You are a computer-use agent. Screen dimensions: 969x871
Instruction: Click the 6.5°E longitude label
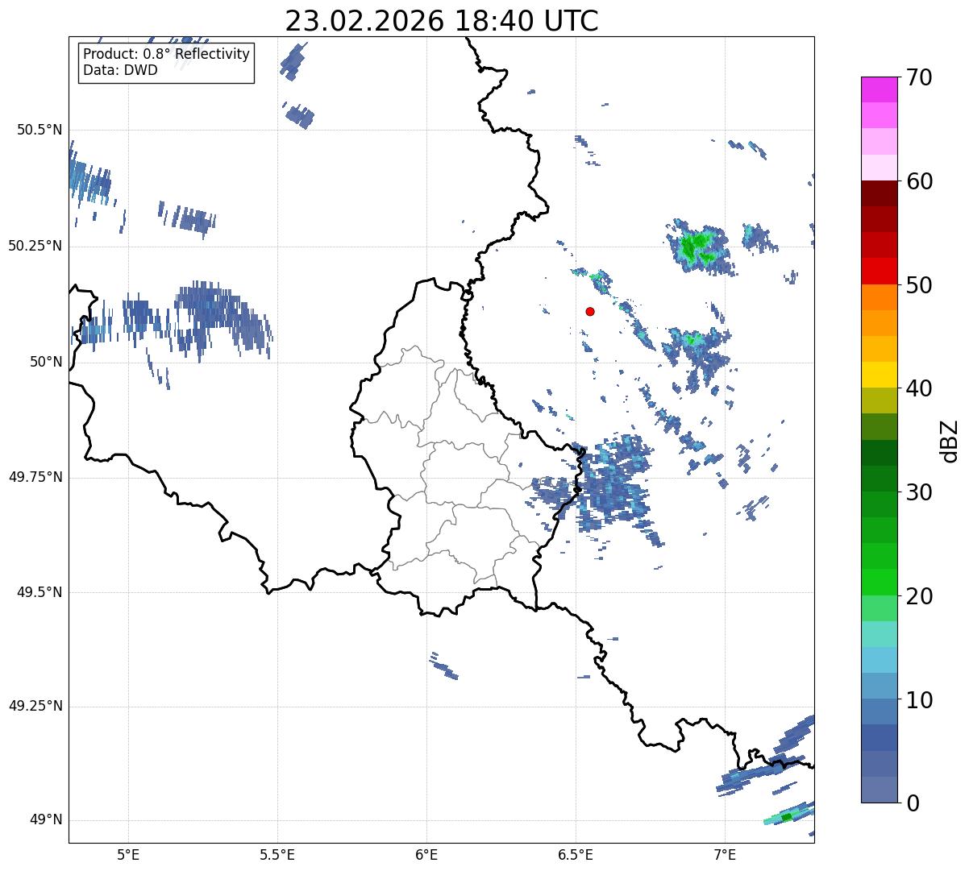coord(576,854)
